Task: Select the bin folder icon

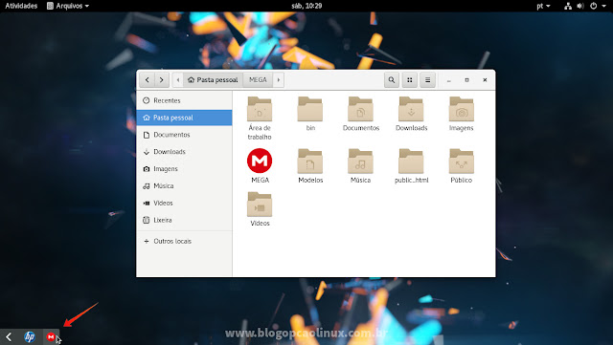Action: (310, 109)
